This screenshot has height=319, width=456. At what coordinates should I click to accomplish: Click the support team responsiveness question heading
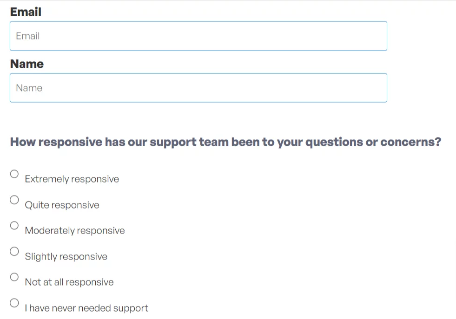tap(225, 142)
